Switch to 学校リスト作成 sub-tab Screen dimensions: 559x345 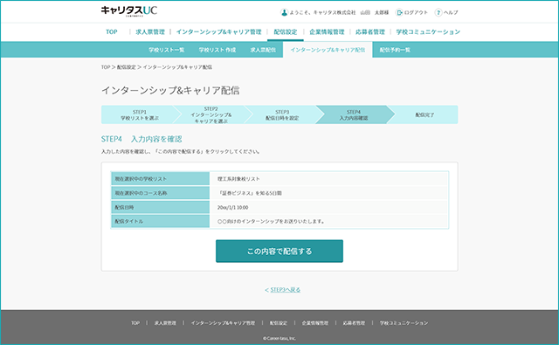tap(217, 50)
